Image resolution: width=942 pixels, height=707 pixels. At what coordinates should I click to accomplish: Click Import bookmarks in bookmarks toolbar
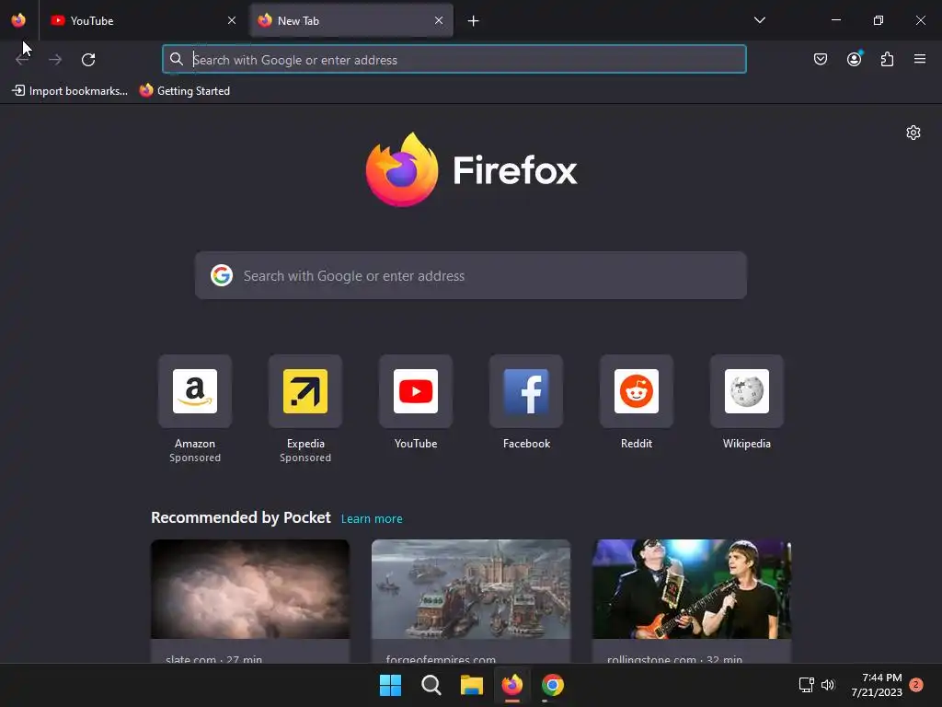point(70,91)
